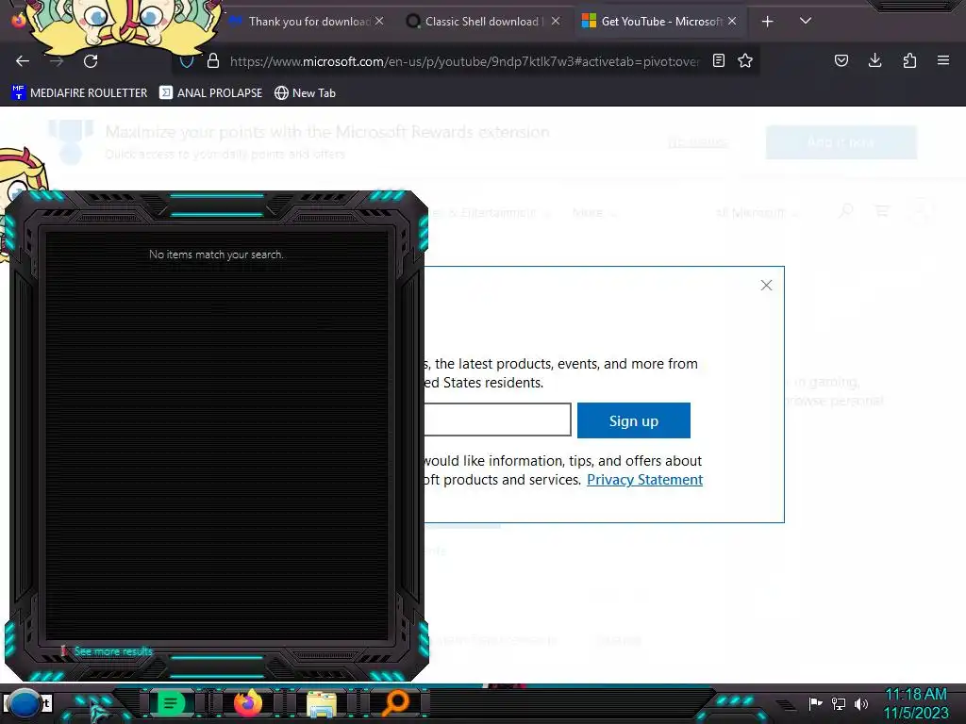Close the 'Get YouTube - Microsoft' tab
966x724 pixels.
coord(732,21)
